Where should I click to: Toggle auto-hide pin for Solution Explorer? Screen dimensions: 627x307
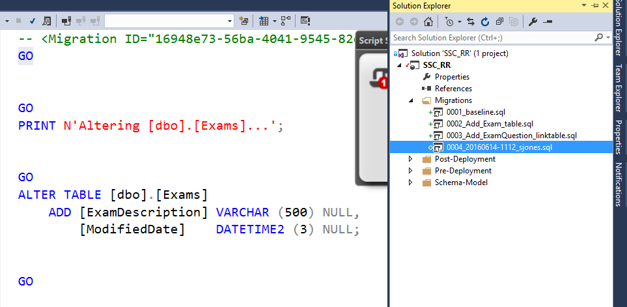[595, 5]
